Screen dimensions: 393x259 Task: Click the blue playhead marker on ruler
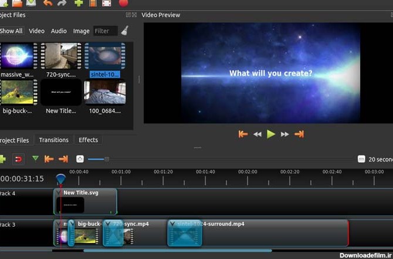[60, 180]
